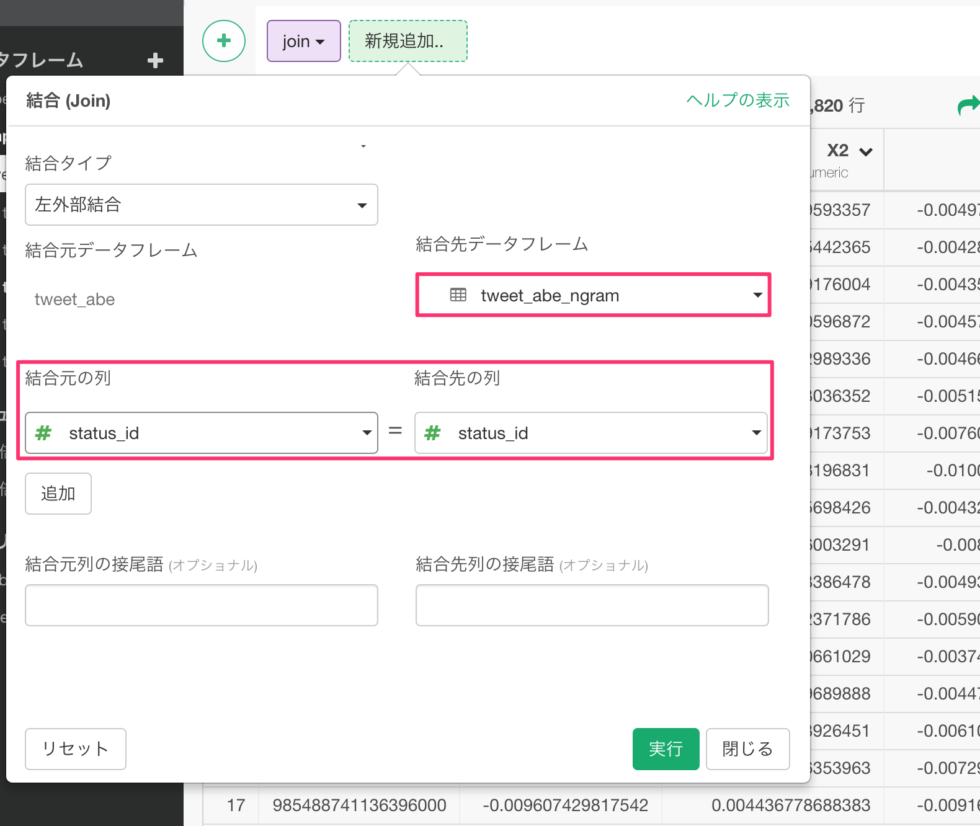Viewport: 980px width, 826px height.
Task: Open the tweet_abe_ngram data frame dropdown
Action: coord(594,295)
